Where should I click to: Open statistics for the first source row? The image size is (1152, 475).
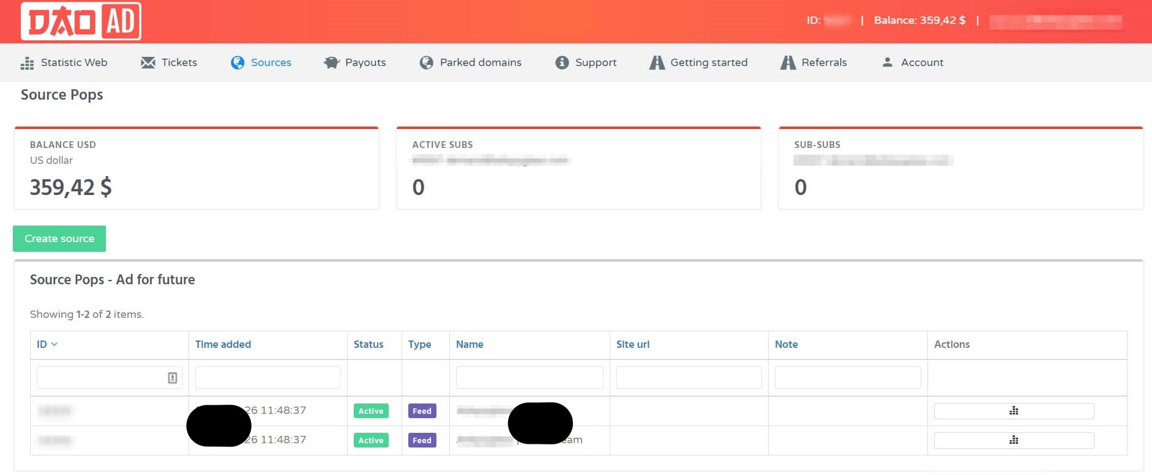click(1013, 411)
